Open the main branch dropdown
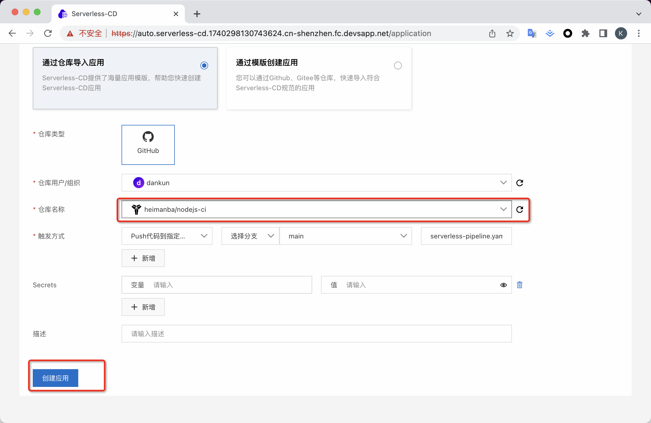The image size is (651, 423). (345, 236)
